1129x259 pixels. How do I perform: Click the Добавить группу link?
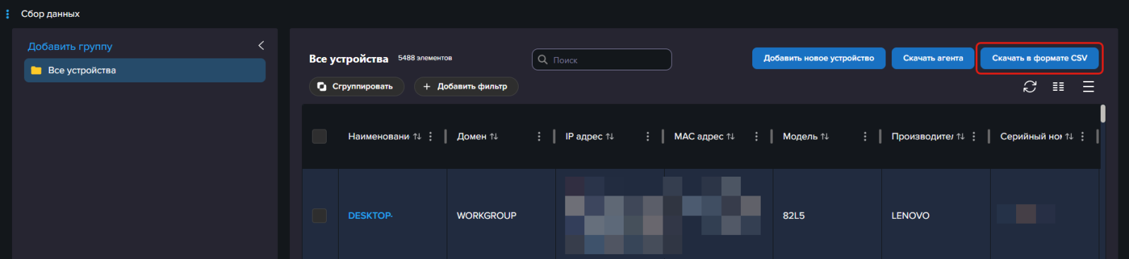pyautogui.click(x=70, y=46)
